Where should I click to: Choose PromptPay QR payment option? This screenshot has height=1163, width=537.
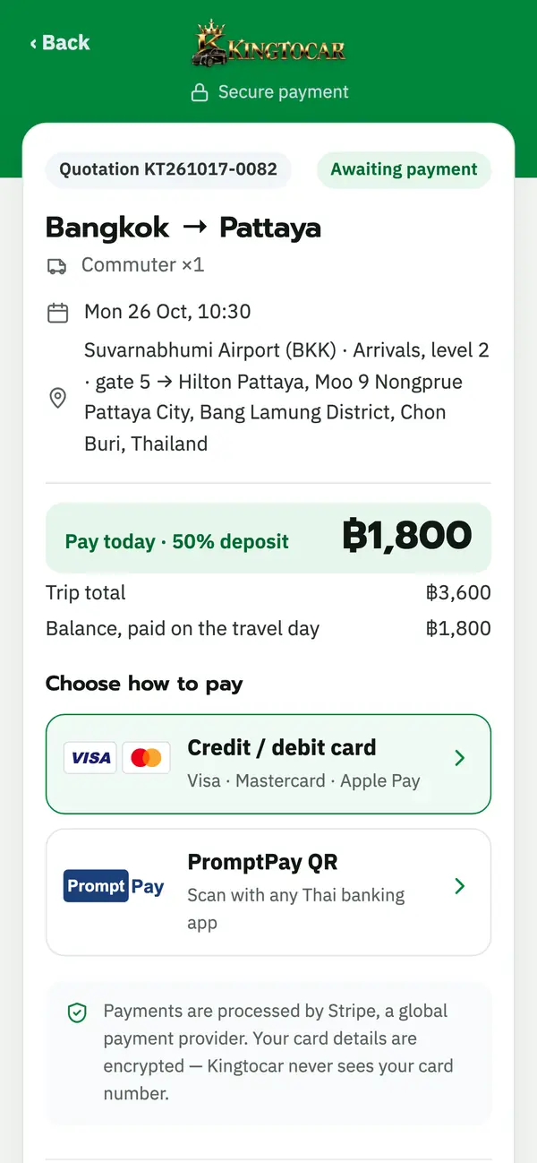click(268, 892)
